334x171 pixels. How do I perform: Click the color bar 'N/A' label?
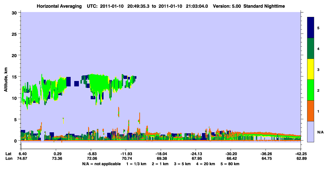click(x=320, y=132)
